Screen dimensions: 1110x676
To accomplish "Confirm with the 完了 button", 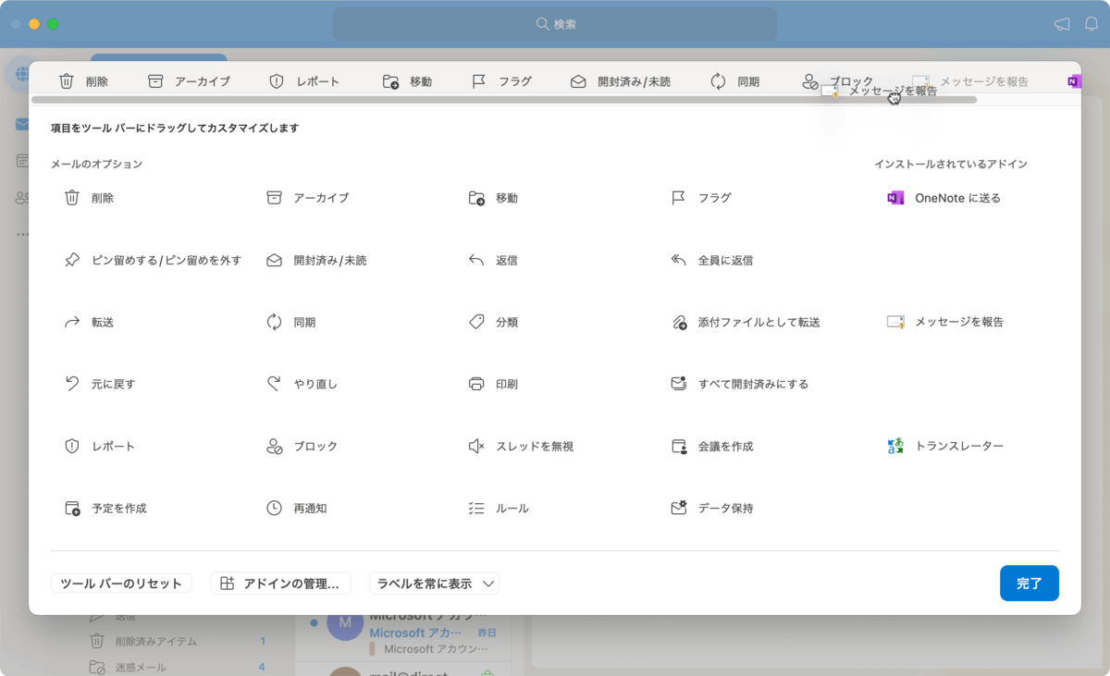I will [1030, 584].
